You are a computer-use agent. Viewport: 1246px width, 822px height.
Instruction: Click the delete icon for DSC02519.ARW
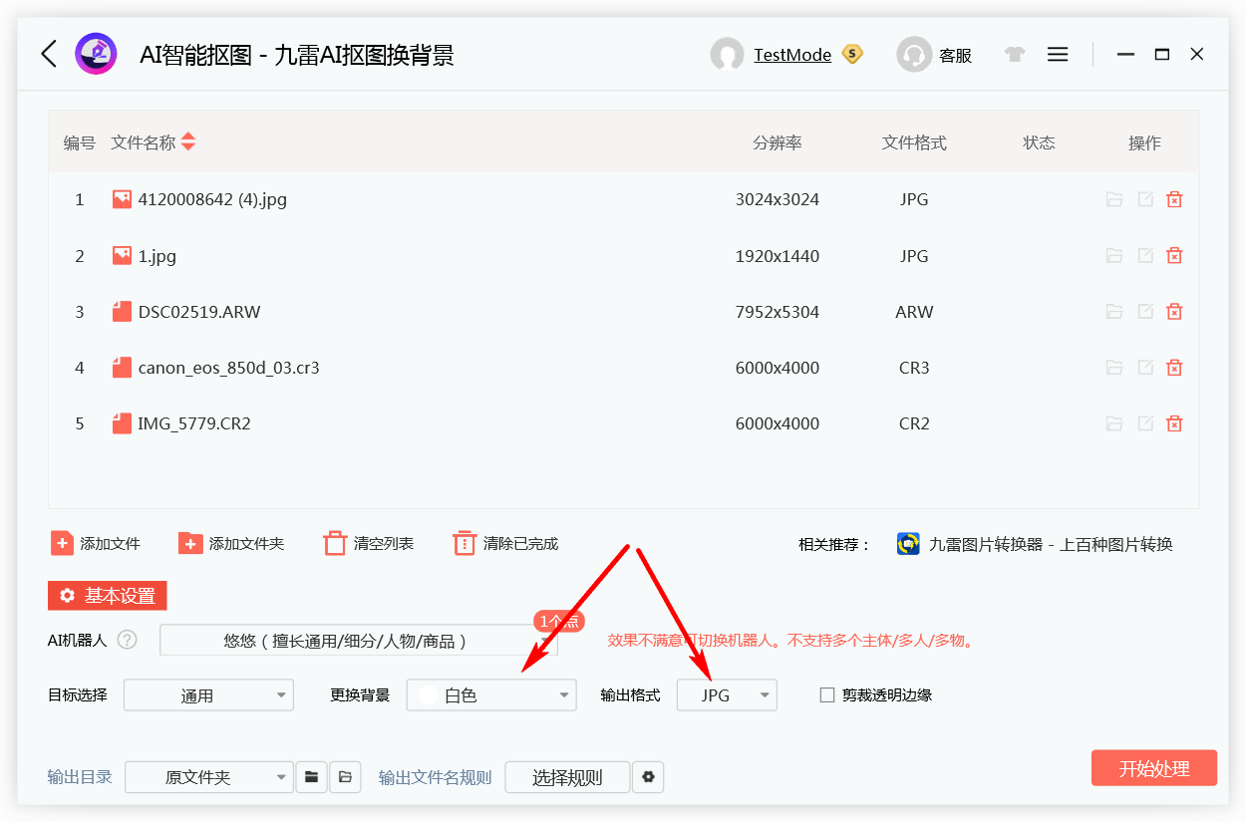pos(1174,311)
